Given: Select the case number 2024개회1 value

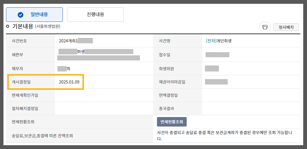Looking at the screenshot, I should point(68,41).
